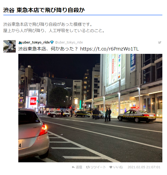Image resolution: width=167 pixels, height=175 pixels.
Task: Click the reply arrow icon
Action: pyautogui.click(x=73, y=167)
